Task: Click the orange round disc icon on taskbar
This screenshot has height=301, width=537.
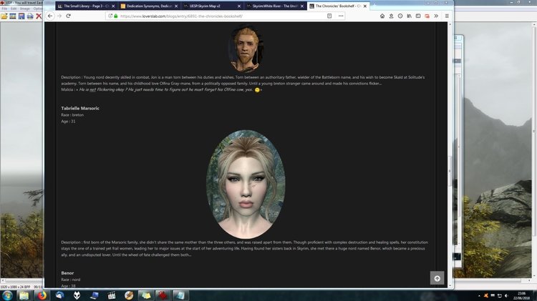Action: click(129, 295)
